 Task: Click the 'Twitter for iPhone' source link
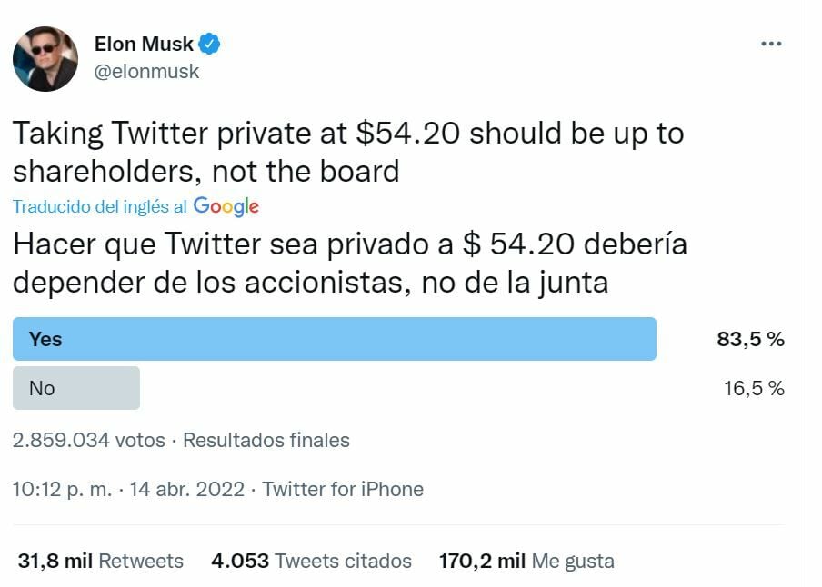click(343, 490)
